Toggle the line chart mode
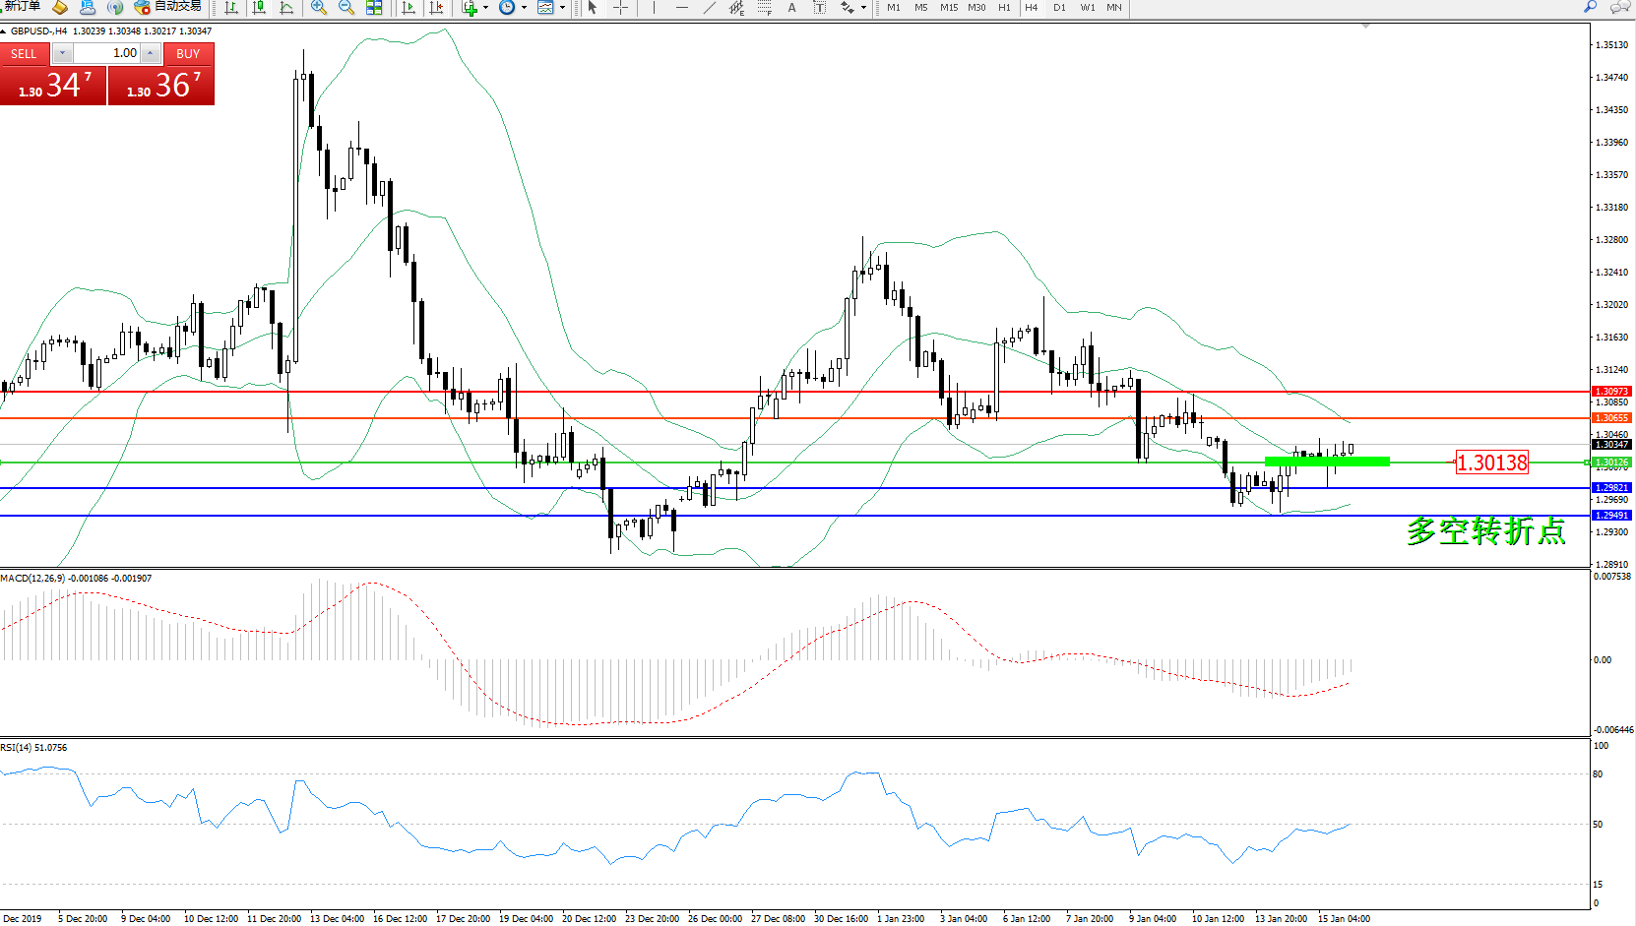Image resolution: width=1636 pixels, height=926 pixels. (x=286, y=8)
